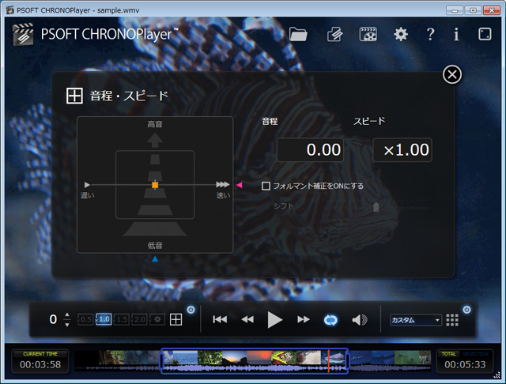Click the 高音 up arrow in the pitch pad
Viewport: 506px width, 384px height.
[x=155, y=141]
